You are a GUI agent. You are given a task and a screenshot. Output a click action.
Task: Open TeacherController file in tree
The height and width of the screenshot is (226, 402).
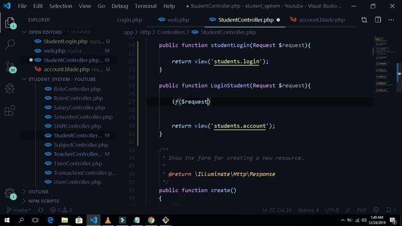click(68, 154)
